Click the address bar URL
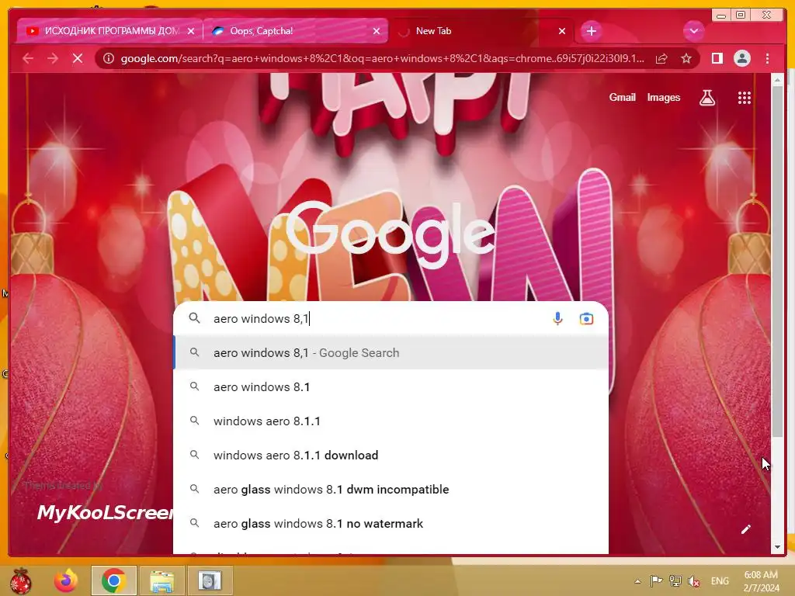This screenshot has width=795, height=596. coord(382,59)
